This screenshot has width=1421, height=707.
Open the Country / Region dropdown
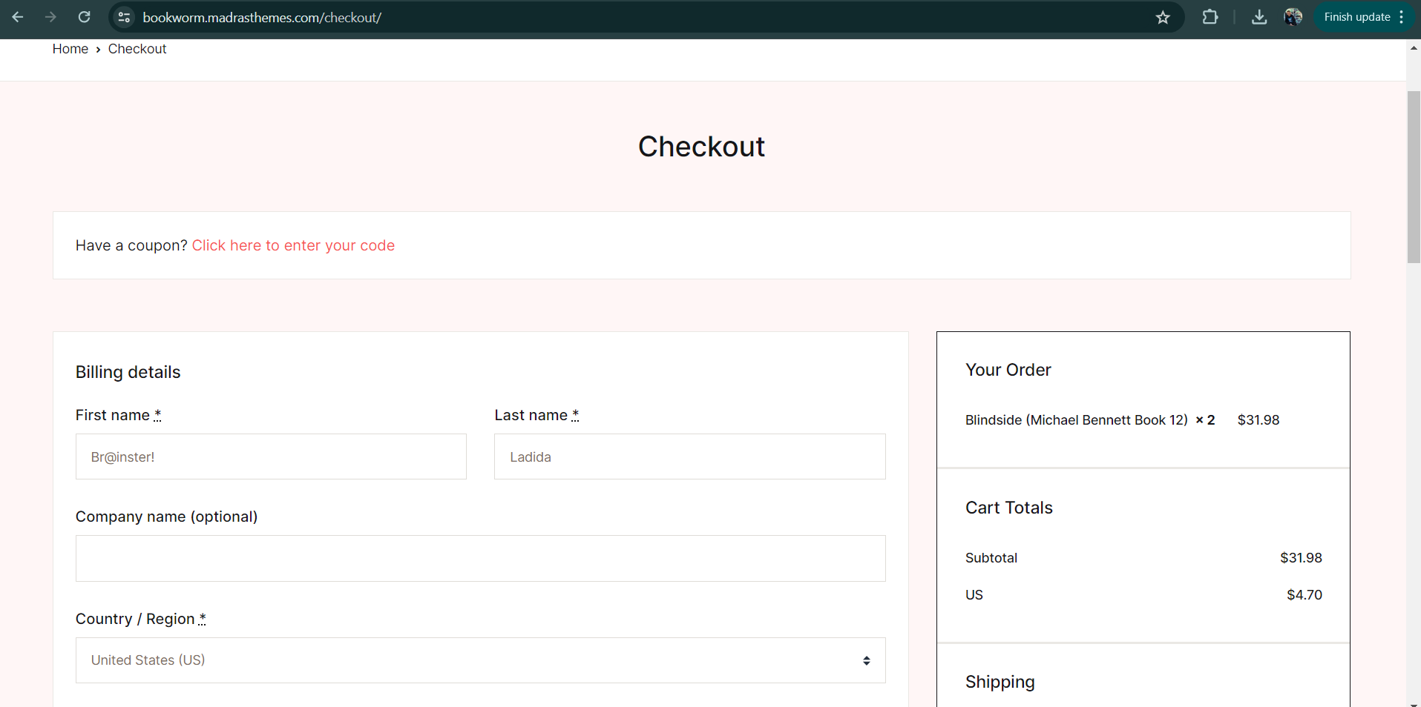(480, 660)
